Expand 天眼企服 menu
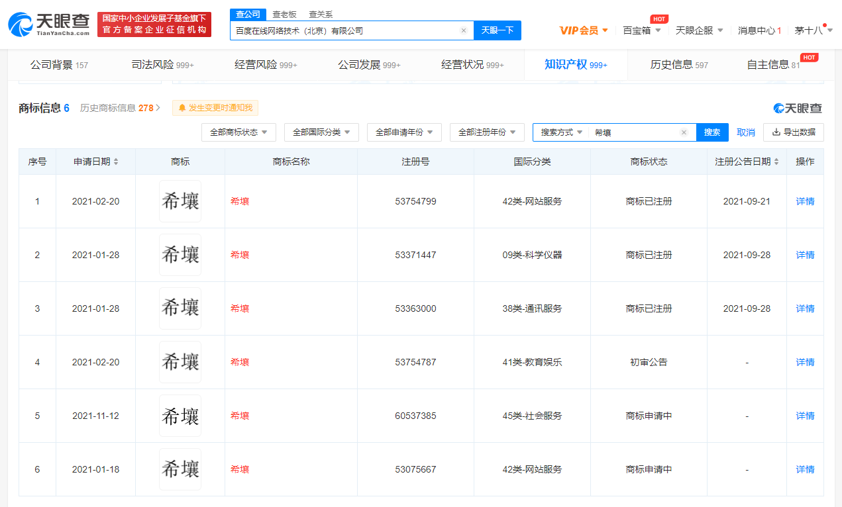 click(700, 30)
